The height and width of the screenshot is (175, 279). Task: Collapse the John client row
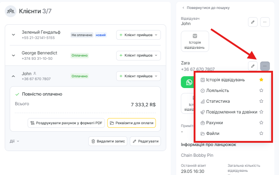tap(14, 76)
